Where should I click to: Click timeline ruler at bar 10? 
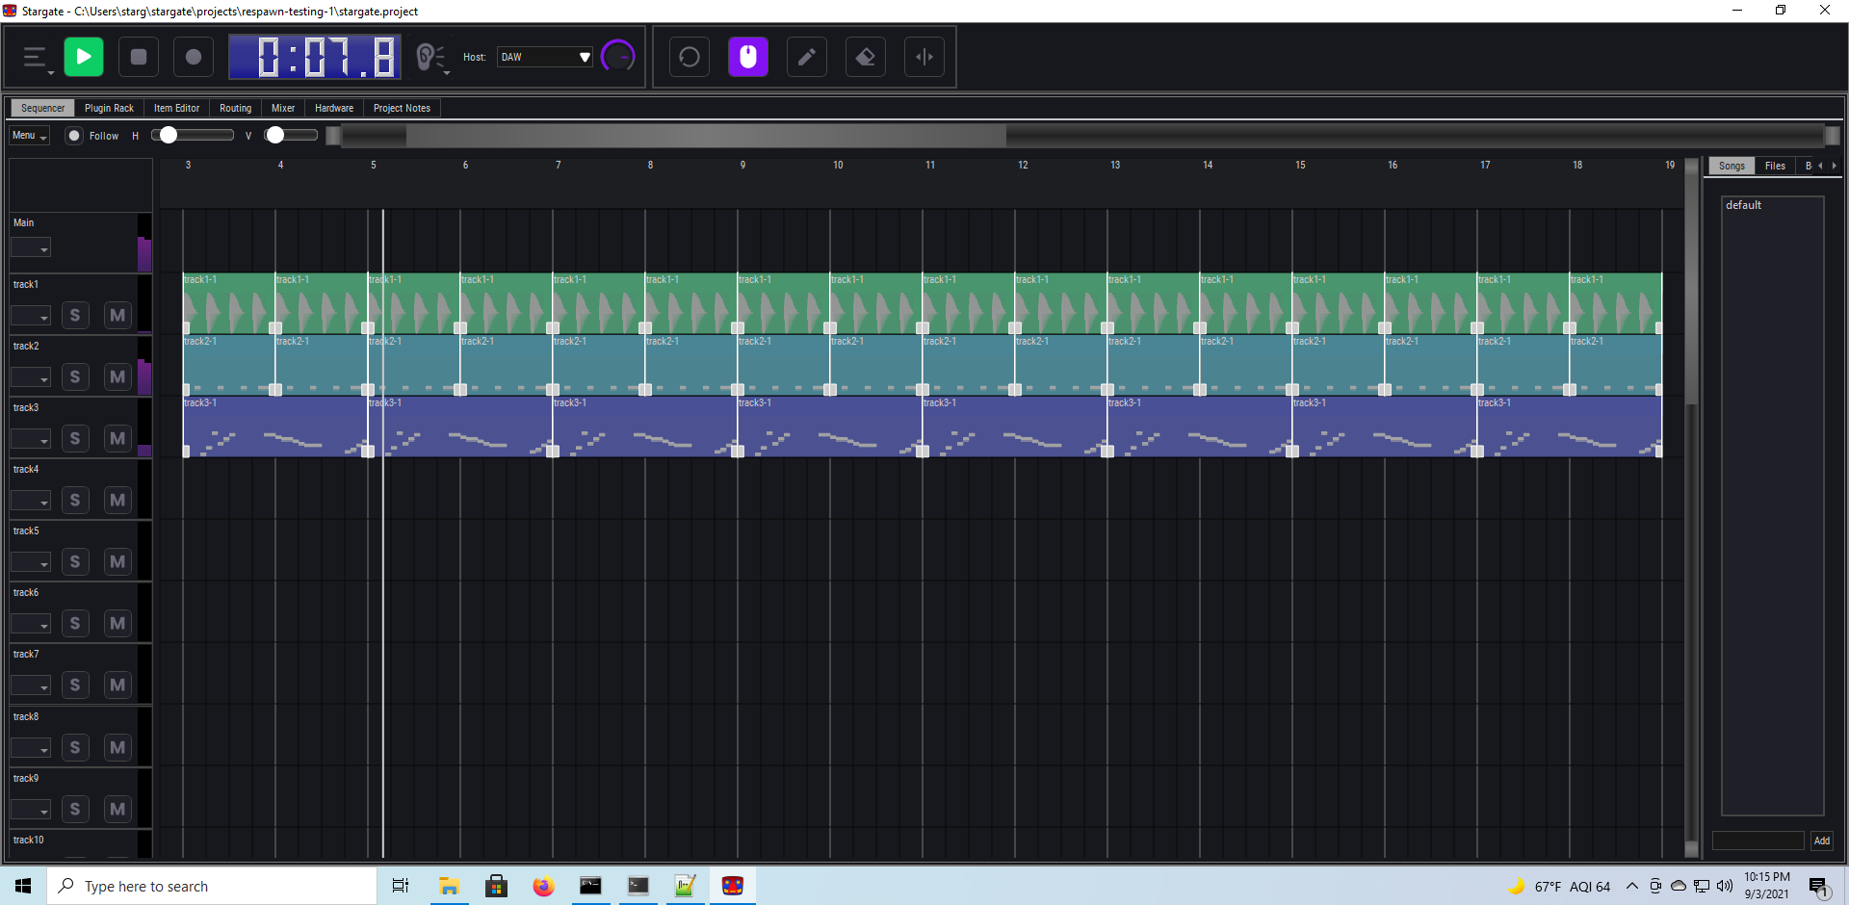coord(838,166)
